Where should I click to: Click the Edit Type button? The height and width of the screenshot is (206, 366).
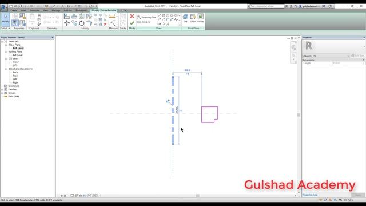pos(357,56)
